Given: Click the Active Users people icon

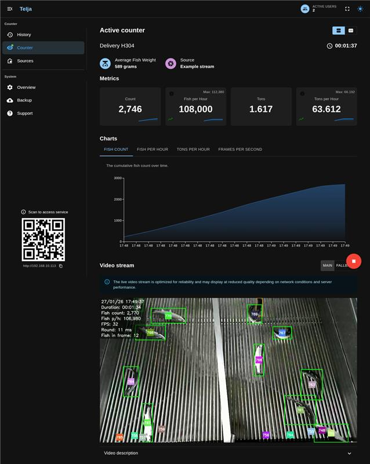Looking at the screenshot, I should pyautogui.click(x=305, y=9).
